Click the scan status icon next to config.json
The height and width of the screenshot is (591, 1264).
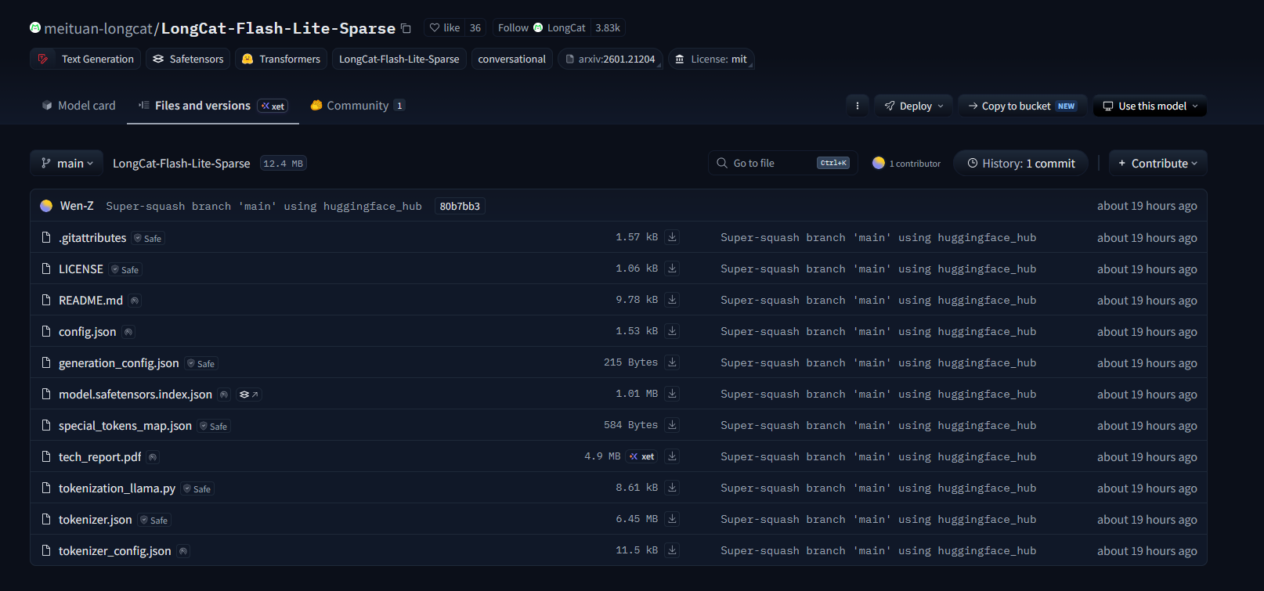click(128, 332)
